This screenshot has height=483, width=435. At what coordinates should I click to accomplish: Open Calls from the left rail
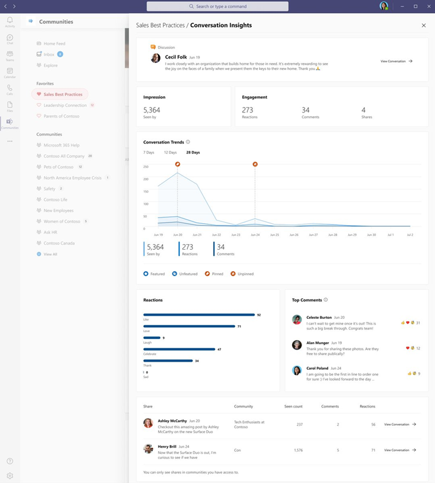[9, 89]
